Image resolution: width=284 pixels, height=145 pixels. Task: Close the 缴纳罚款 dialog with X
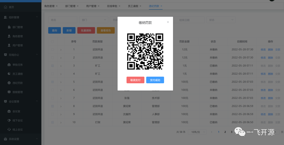[168, 22]
